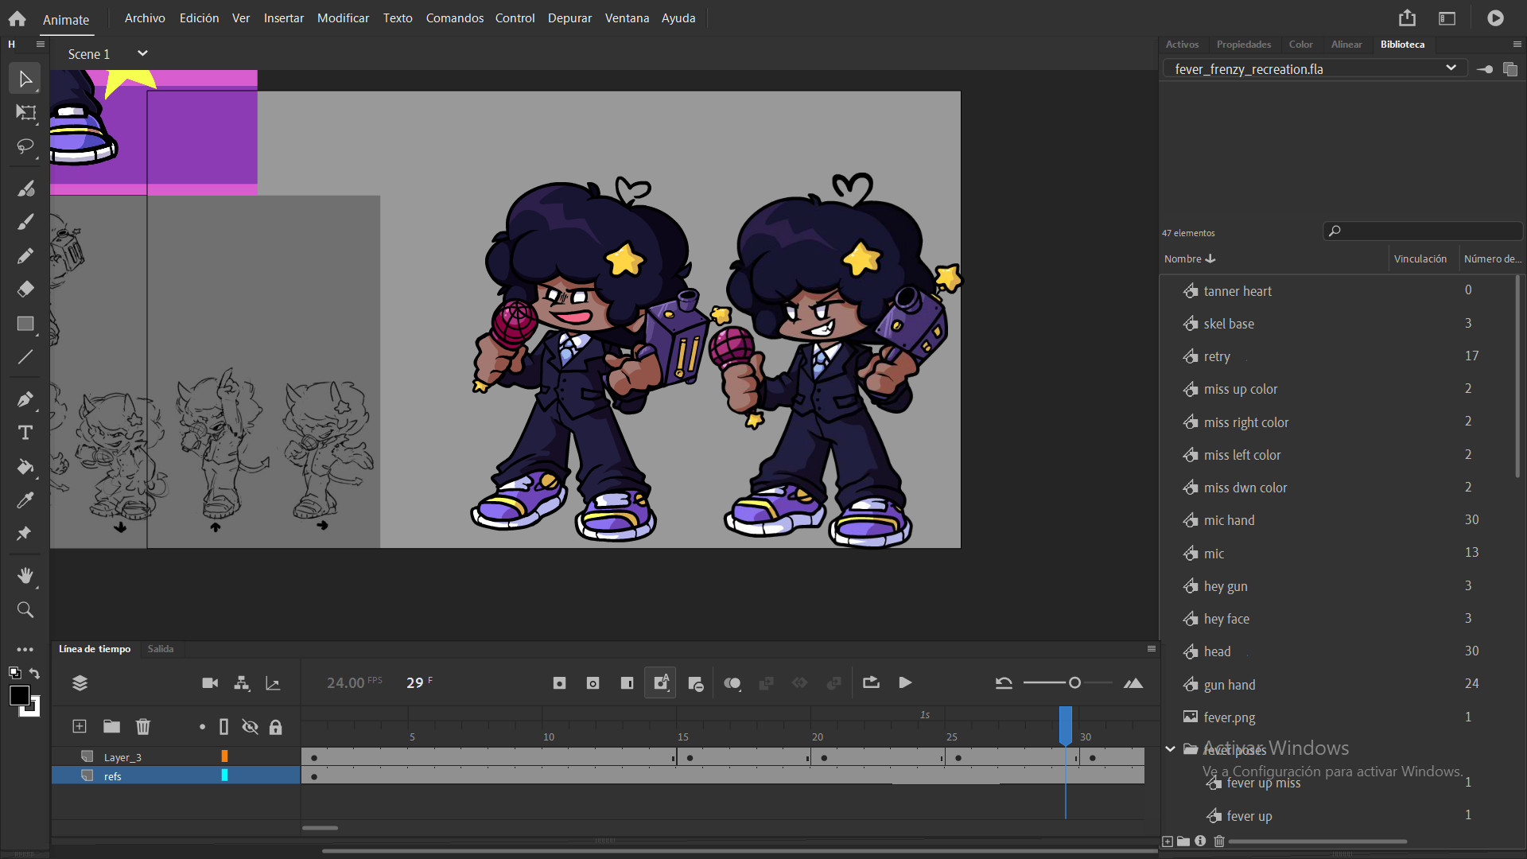Image resolution: width=1527 pixels, height=859 pixels.
Task: Click the library search field
Action: (x=1424, y=231)
